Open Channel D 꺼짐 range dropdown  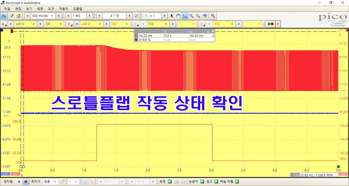click(232, 24)
